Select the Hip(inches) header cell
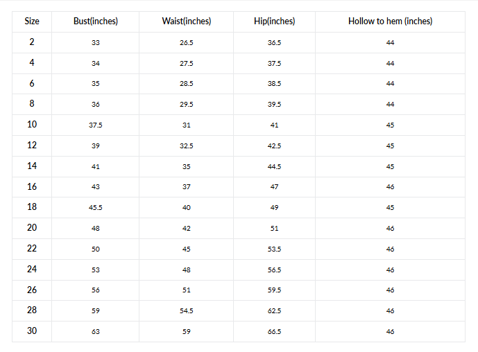 click(274, 21)
